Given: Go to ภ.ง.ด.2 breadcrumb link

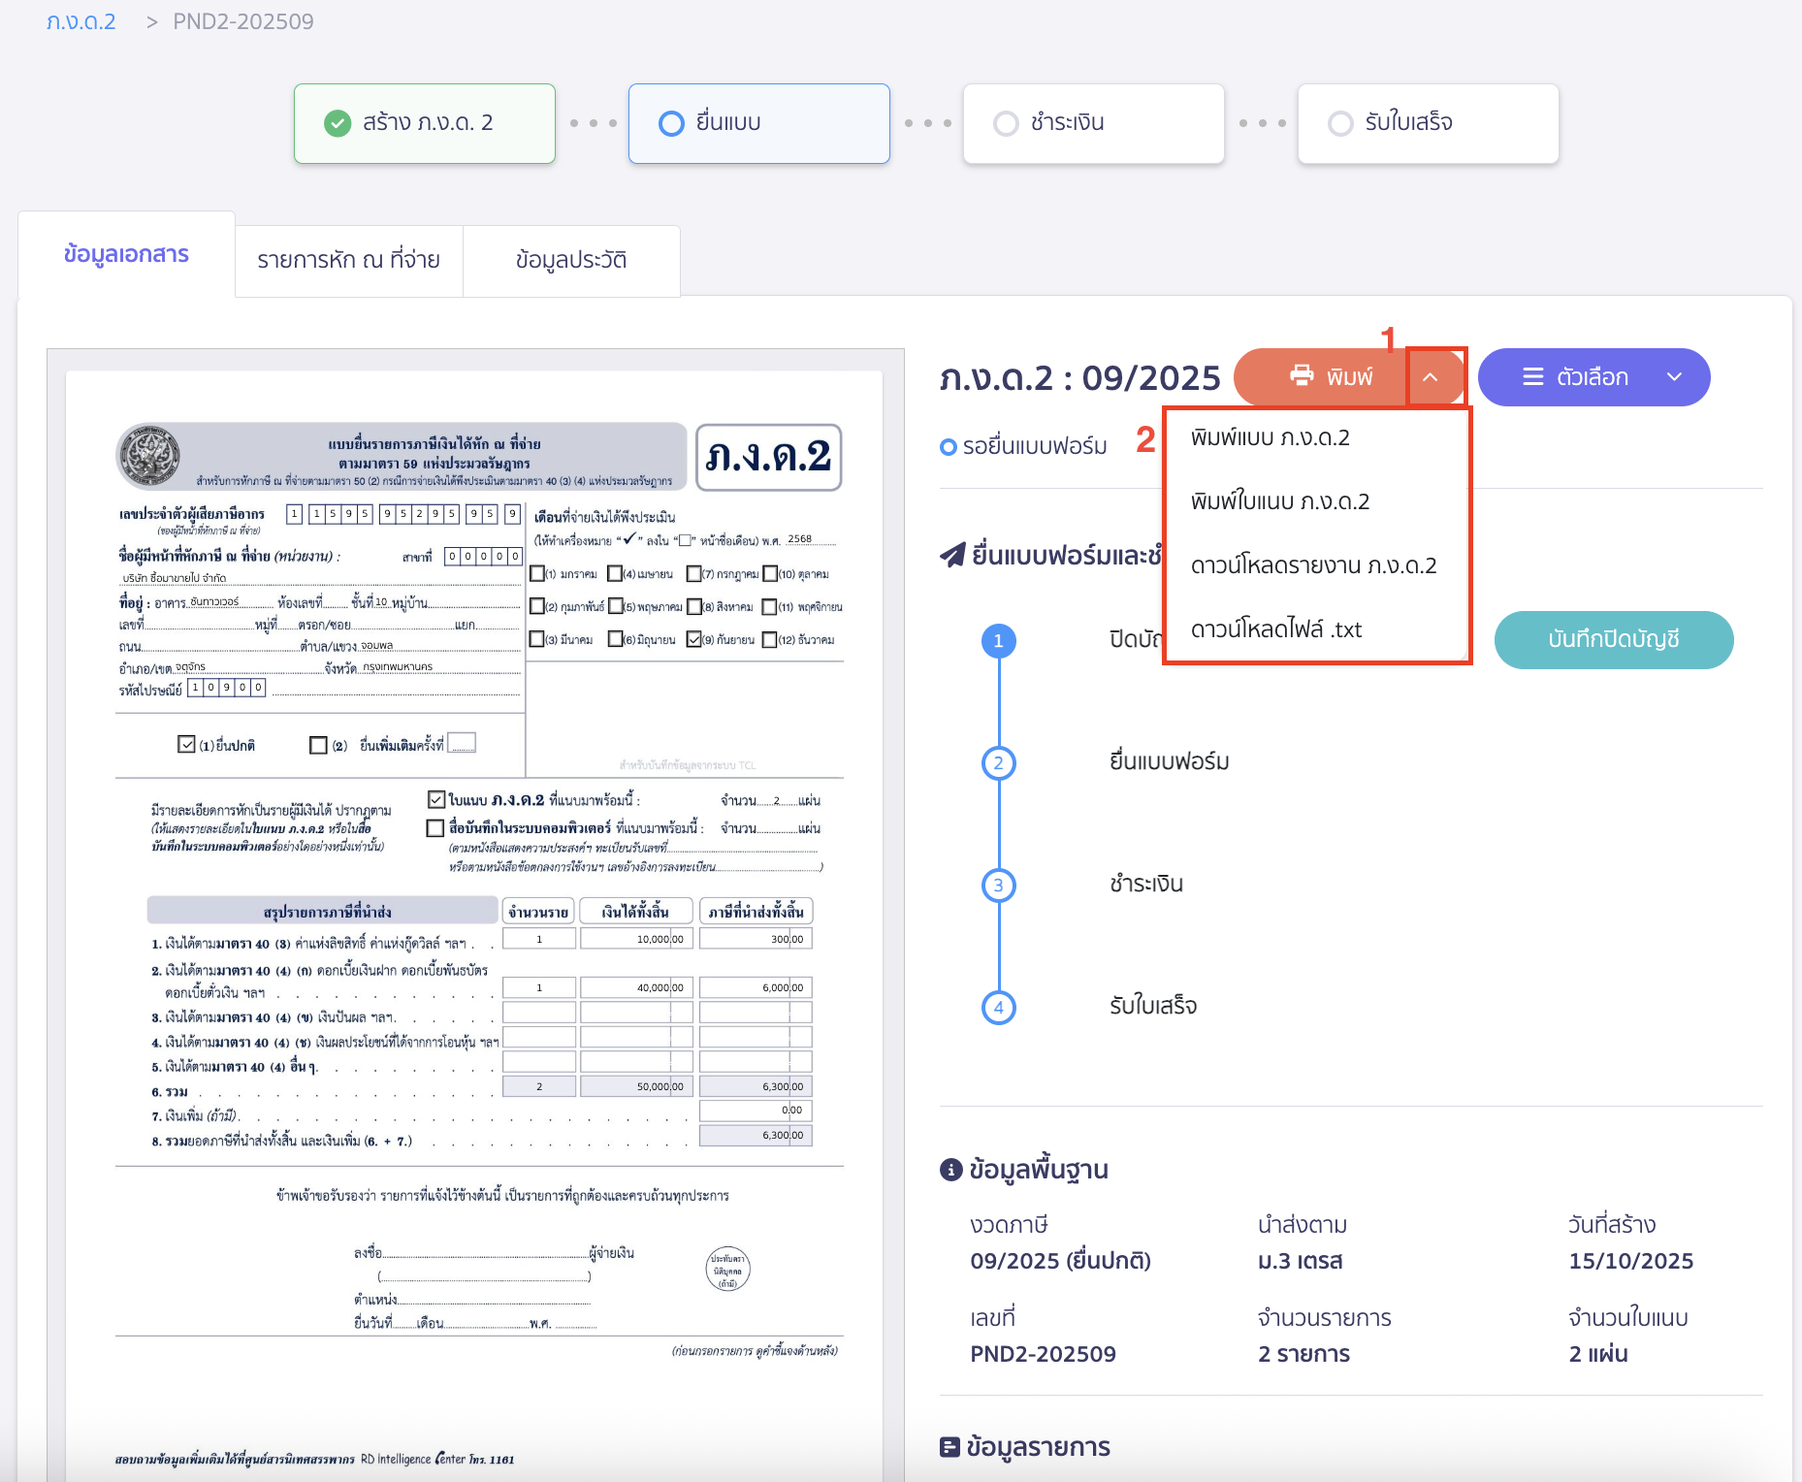Looking at the screenshot, I should [x=81, y=21].
